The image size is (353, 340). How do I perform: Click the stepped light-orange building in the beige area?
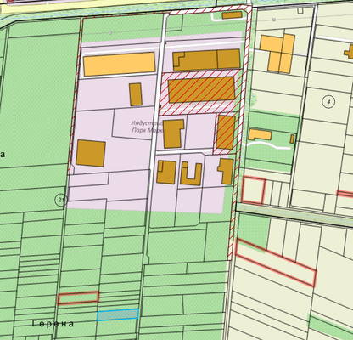point(277,54)
